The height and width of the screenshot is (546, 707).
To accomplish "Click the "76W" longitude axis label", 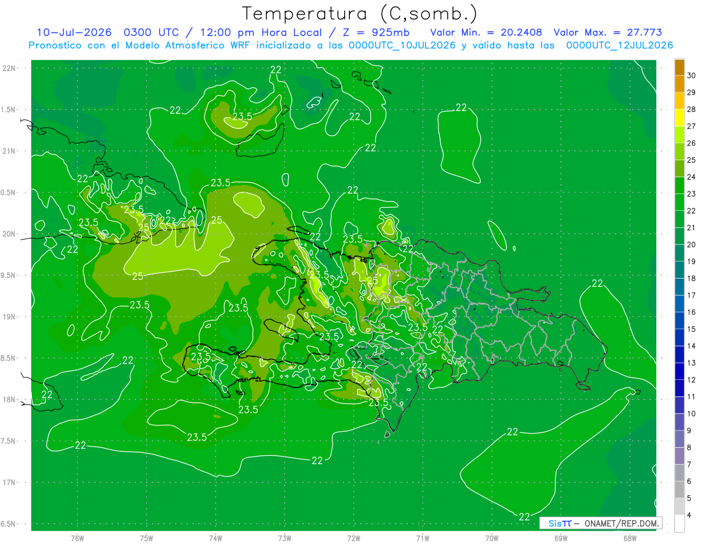I will (77, 538).
